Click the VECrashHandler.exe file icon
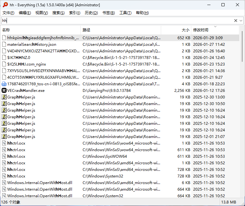This screenshot has height=206, width=245. click(x=4, y=90)
